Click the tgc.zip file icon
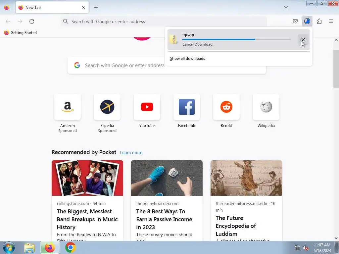This screenshot has width=339, height=254. coord(173,40)
